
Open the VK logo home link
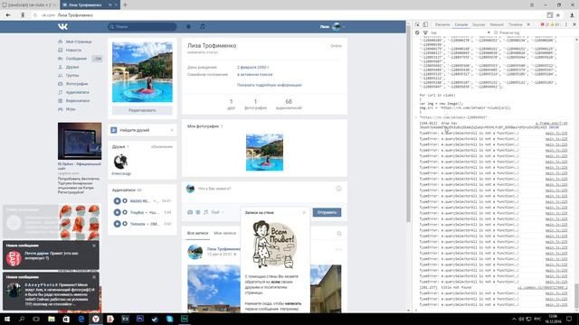62,26
